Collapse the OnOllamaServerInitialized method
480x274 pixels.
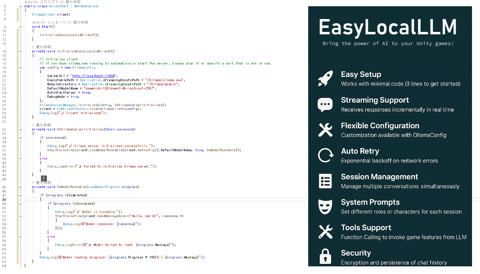[x=21, y=129]
